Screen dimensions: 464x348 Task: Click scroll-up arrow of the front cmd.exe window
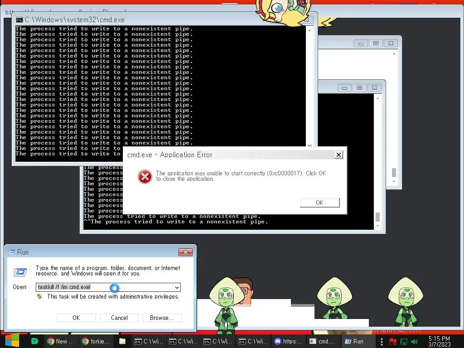point(309,30)
